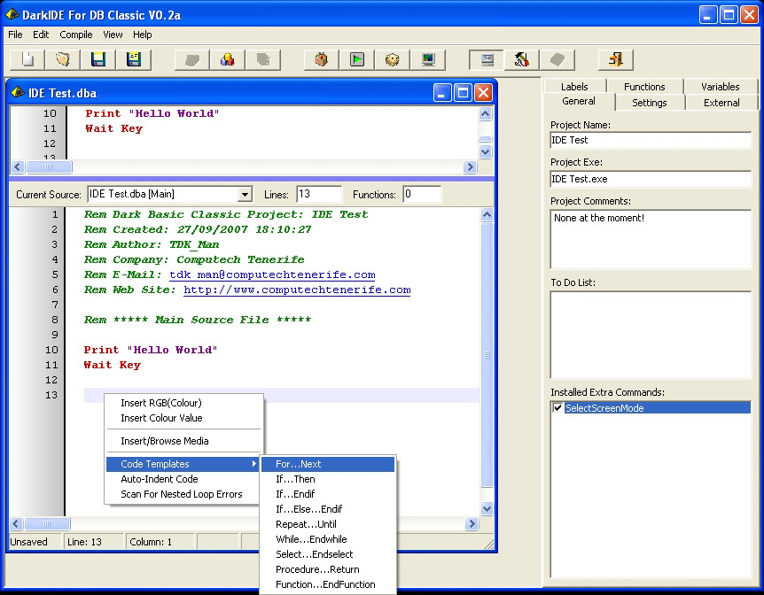Click the Open project folder icon
This screenshot has width=764, height=595.
(63, 59)
